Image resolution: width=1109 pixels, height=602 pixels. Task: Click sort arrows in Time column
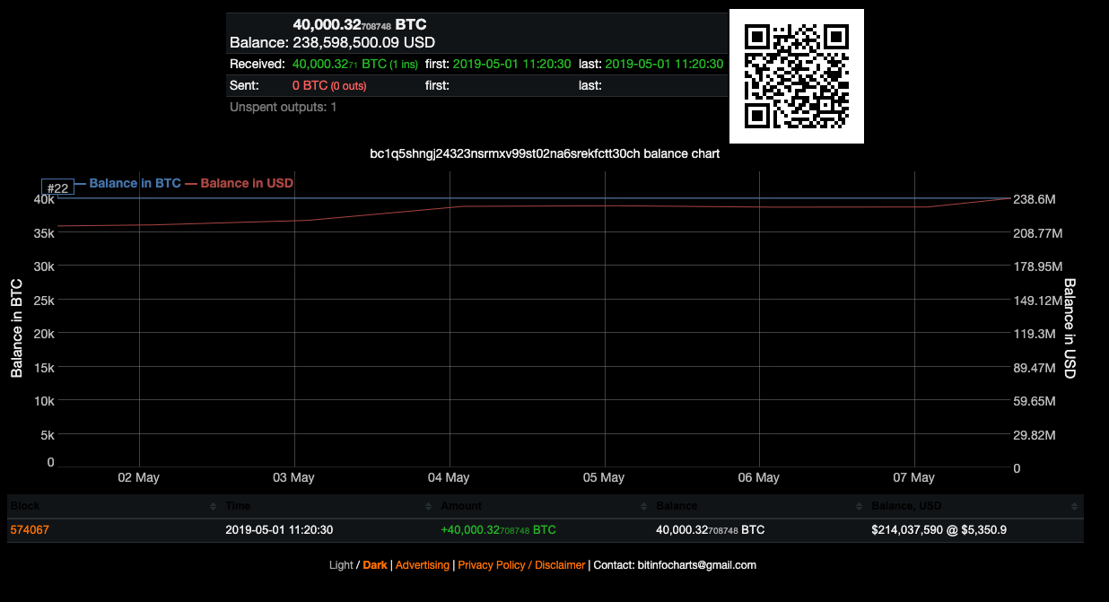click(428, 507)
